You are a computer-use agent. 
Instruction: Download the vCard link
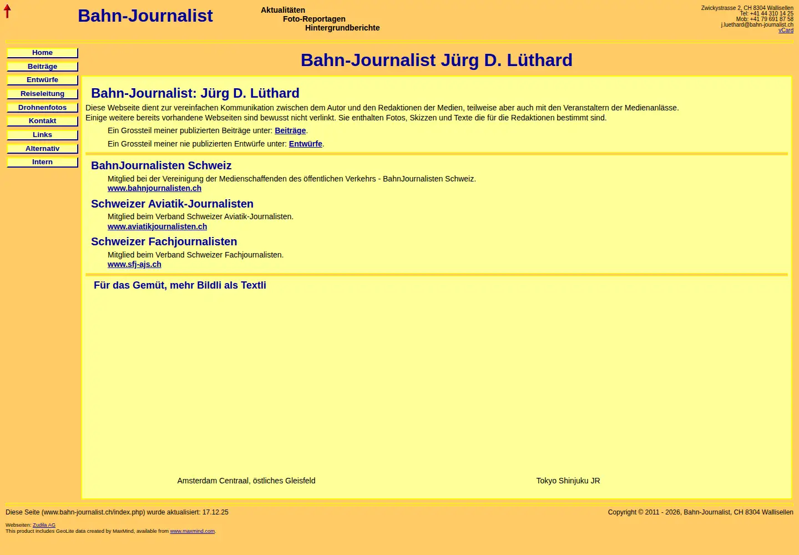coord(786,31)
